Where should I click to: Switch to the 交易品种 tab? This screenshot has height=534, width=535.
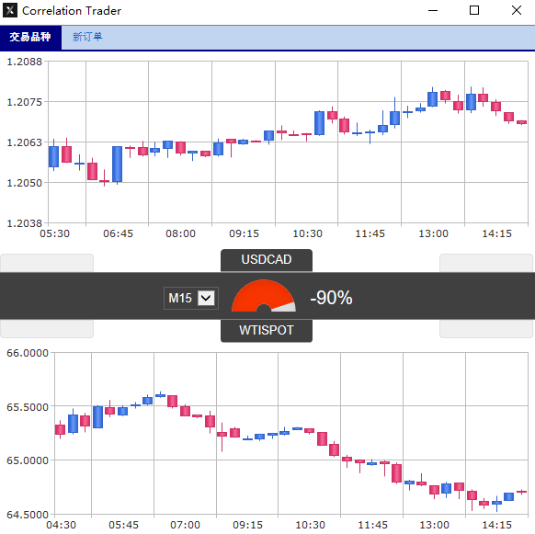30,37
